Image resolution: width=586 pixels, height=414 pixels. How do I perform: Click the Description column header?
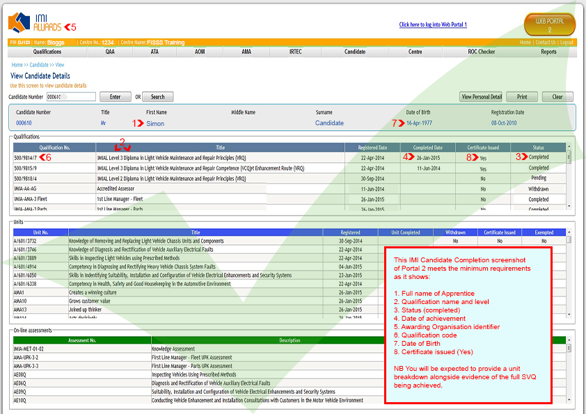click(290, 340)
